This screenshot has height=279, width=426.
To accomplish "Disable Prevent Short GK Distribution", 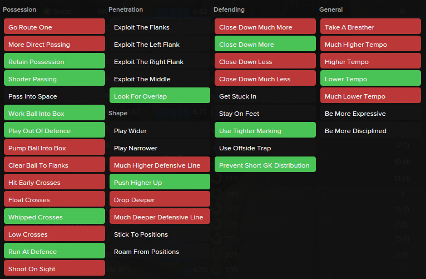I will click(x=265, y=165).
